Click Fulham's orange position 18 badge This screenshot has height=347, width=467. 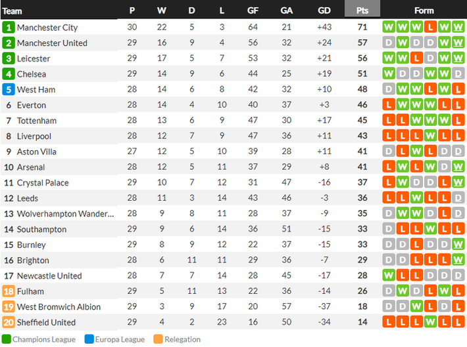[9, 291]
